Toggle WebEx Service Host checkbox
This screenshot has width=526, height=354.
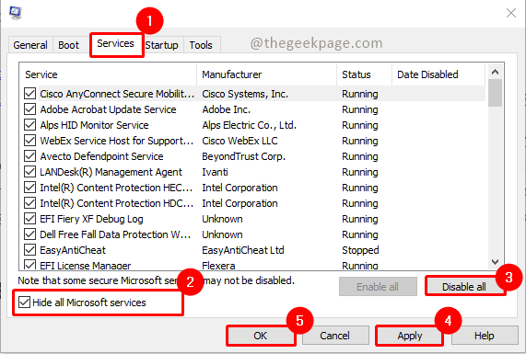coord(29,141)
